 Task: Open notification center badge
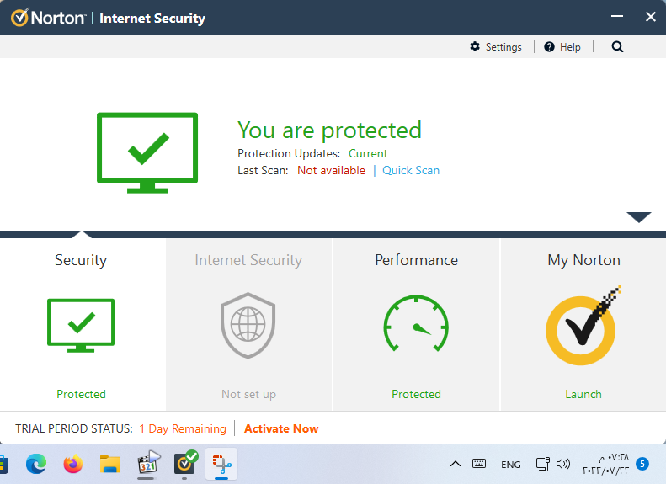point(642,464)
